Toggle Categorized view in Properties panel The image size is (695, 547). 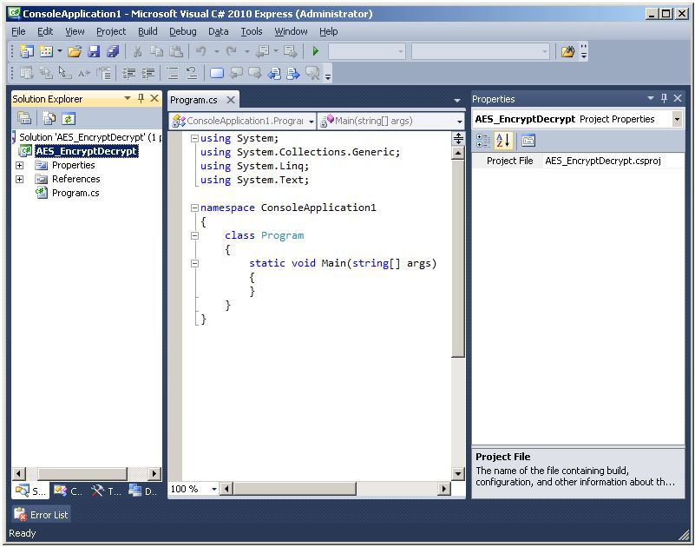[483, 141]
